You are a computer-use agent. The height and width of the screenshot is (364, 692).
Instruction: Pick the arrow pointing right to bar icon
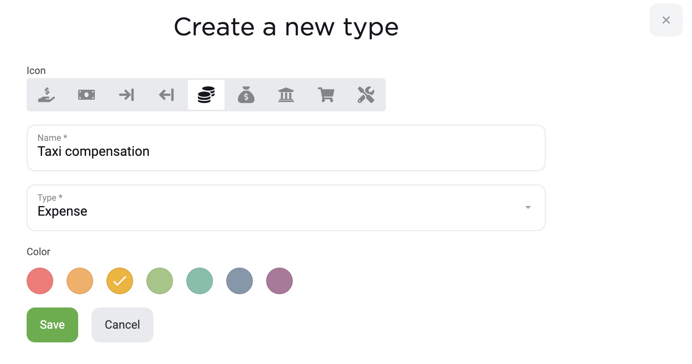[126, 95]
